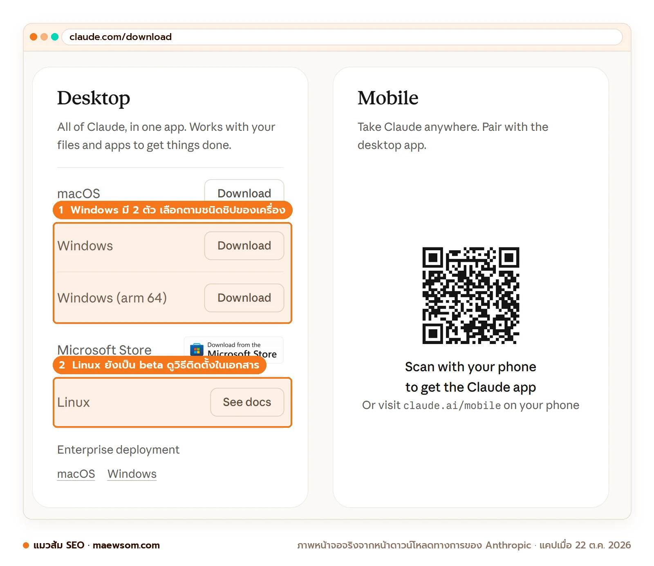This screenshot has width=654, height=566.
Task: Click the light peach window dot
Action: point(44,37)
